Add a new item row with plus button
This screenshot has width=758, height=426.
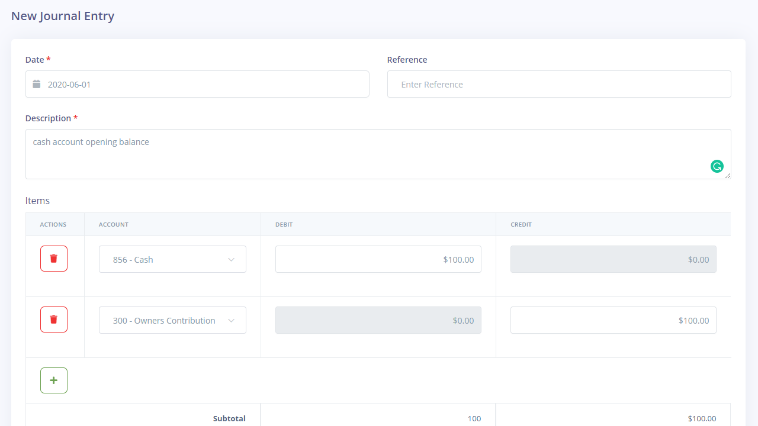pyautogui.click(x=54, y=380)
